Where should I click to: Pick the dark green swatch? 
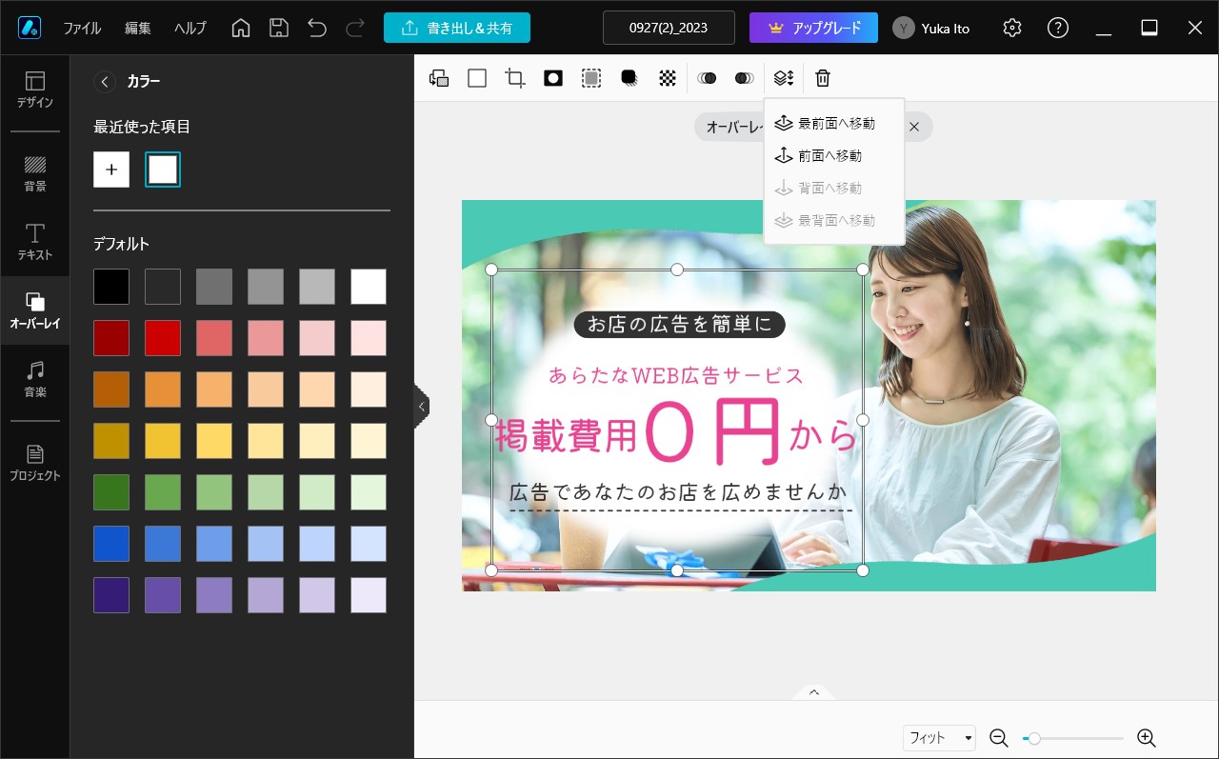point(111,492)
